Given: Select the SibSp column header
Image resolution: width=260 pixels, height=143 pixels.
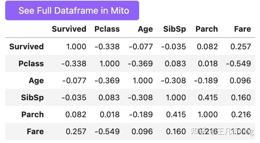Looking at the screenshot, I should click(x=174, y=29).
